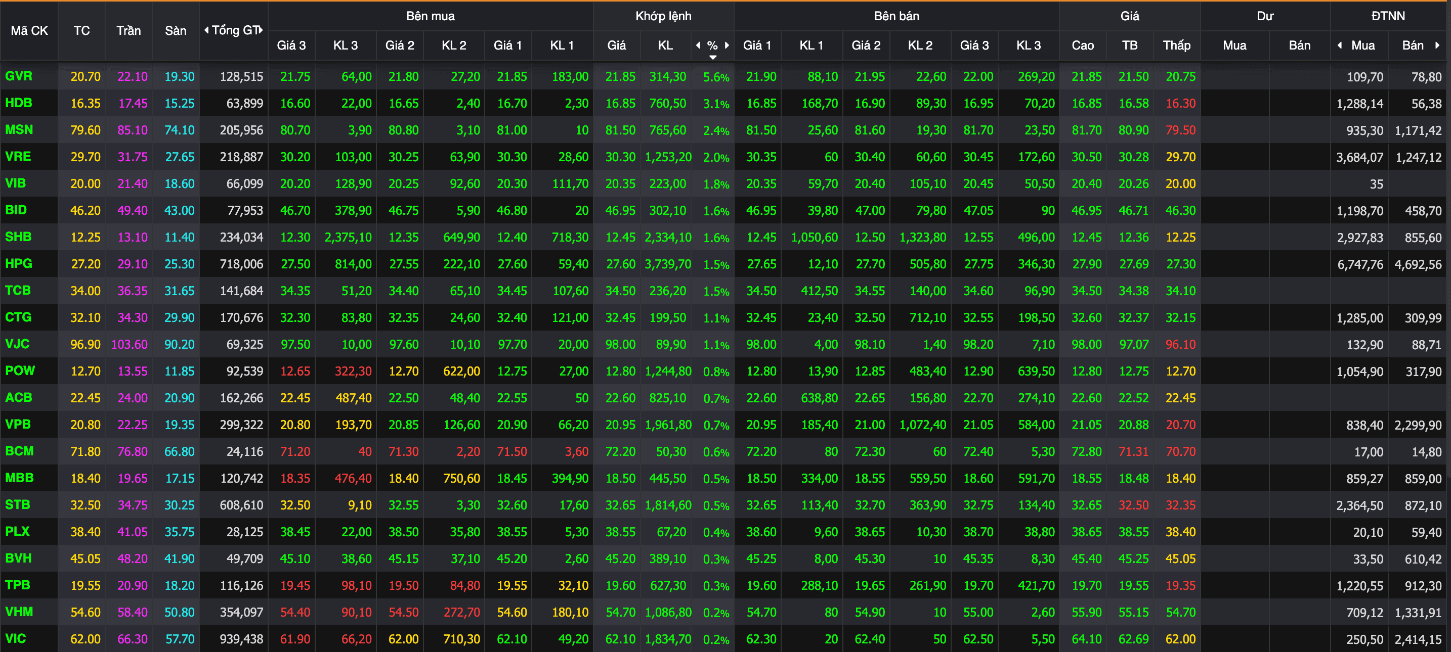
Task: Click the Khớp lệnh KL column header
Action: (665, 45)
